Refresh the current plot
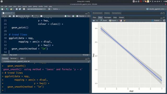The image size is (167, 94). [x=164, y=20]
